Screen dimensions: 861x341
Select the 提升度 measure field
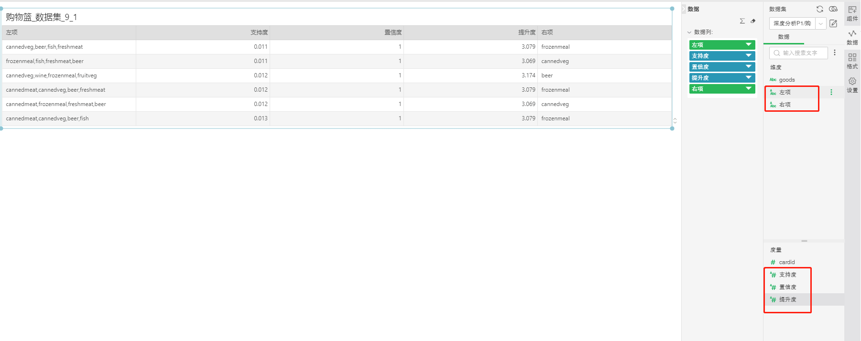(x=787, y=299)
